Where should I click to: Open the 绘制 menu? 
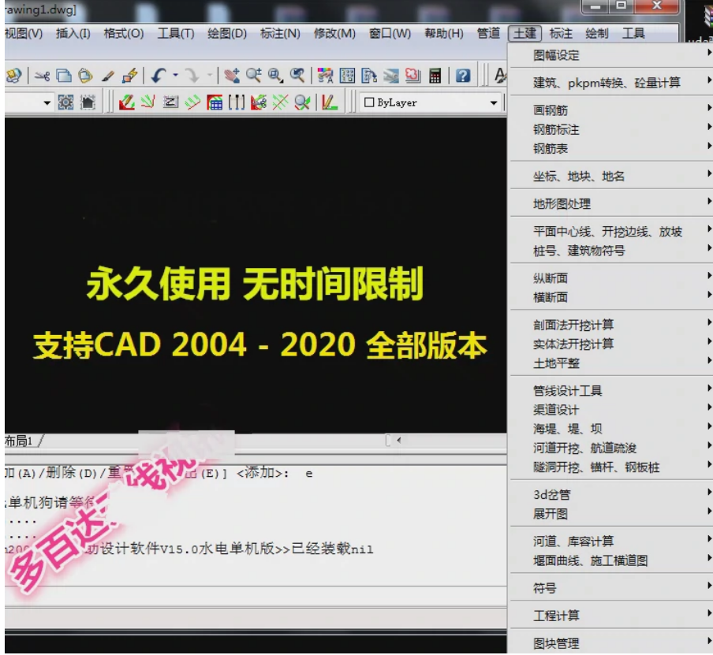[596, 34]
